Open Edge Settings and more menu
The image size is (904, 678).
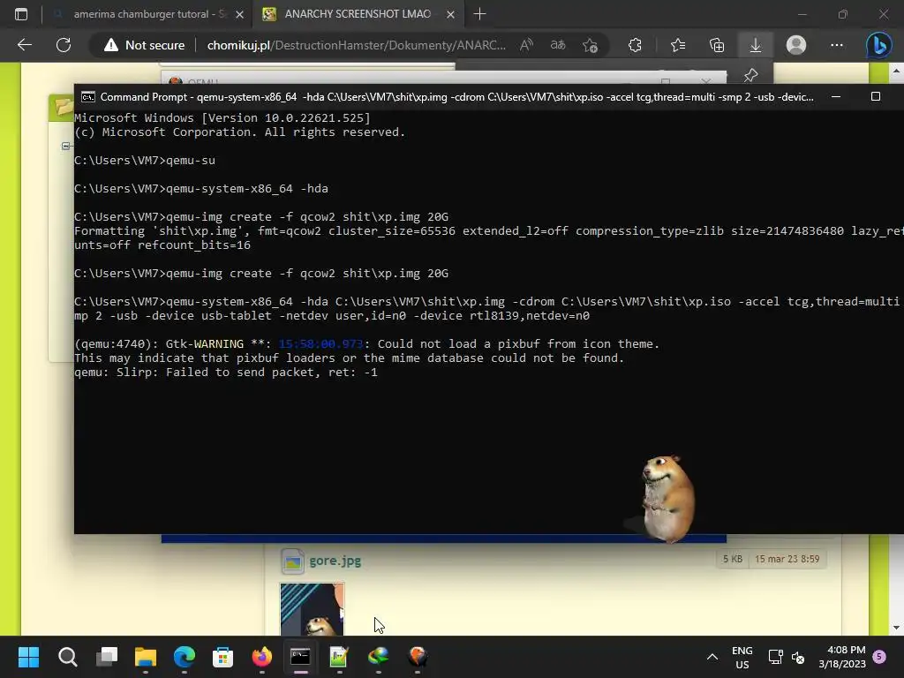coord(837,45)
